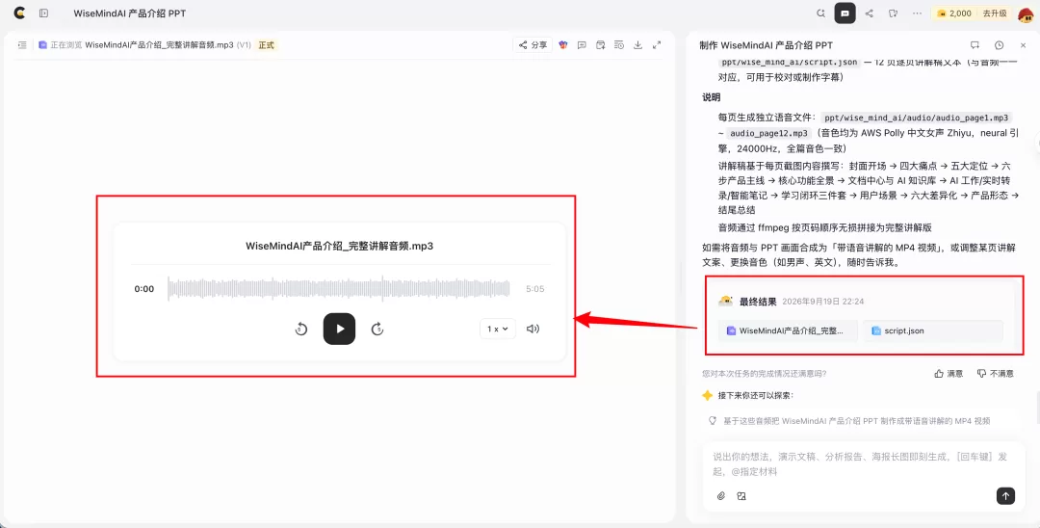The image size is (1040, 528).
Task: Open the outline list icon left of 正在浏览
Action: pyautogui.click(x=22, y=45)
